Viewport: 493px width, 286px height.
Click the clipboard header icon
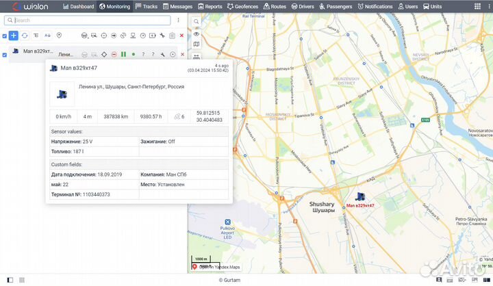pos(172,36)
